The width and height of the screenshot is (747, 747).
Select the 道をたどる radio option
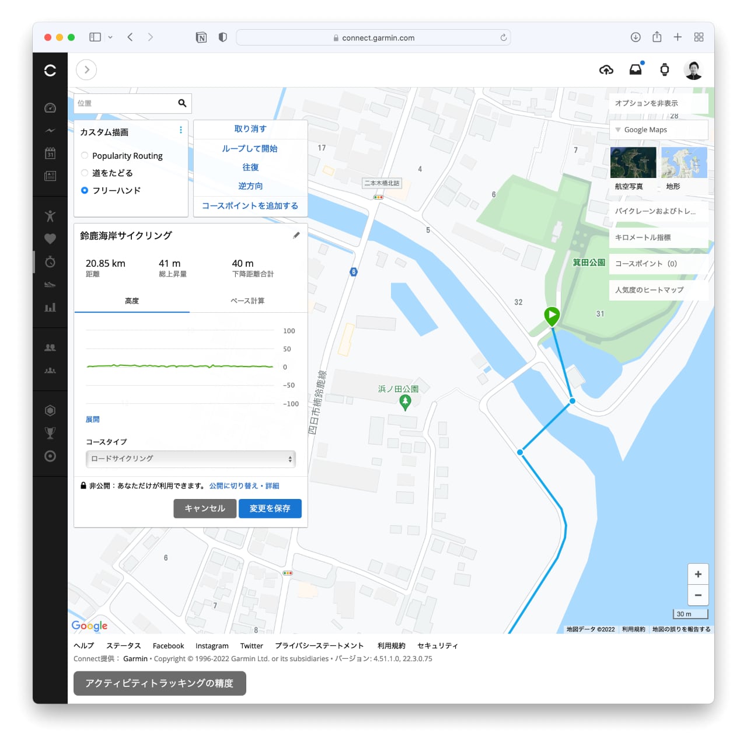tap(85, 173)
